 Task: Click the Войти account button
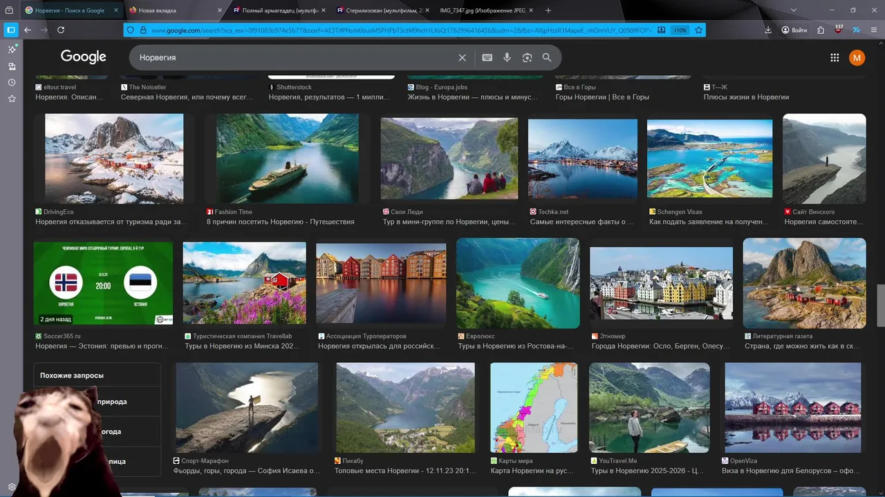pyautogui.click(x=794, y=30)
